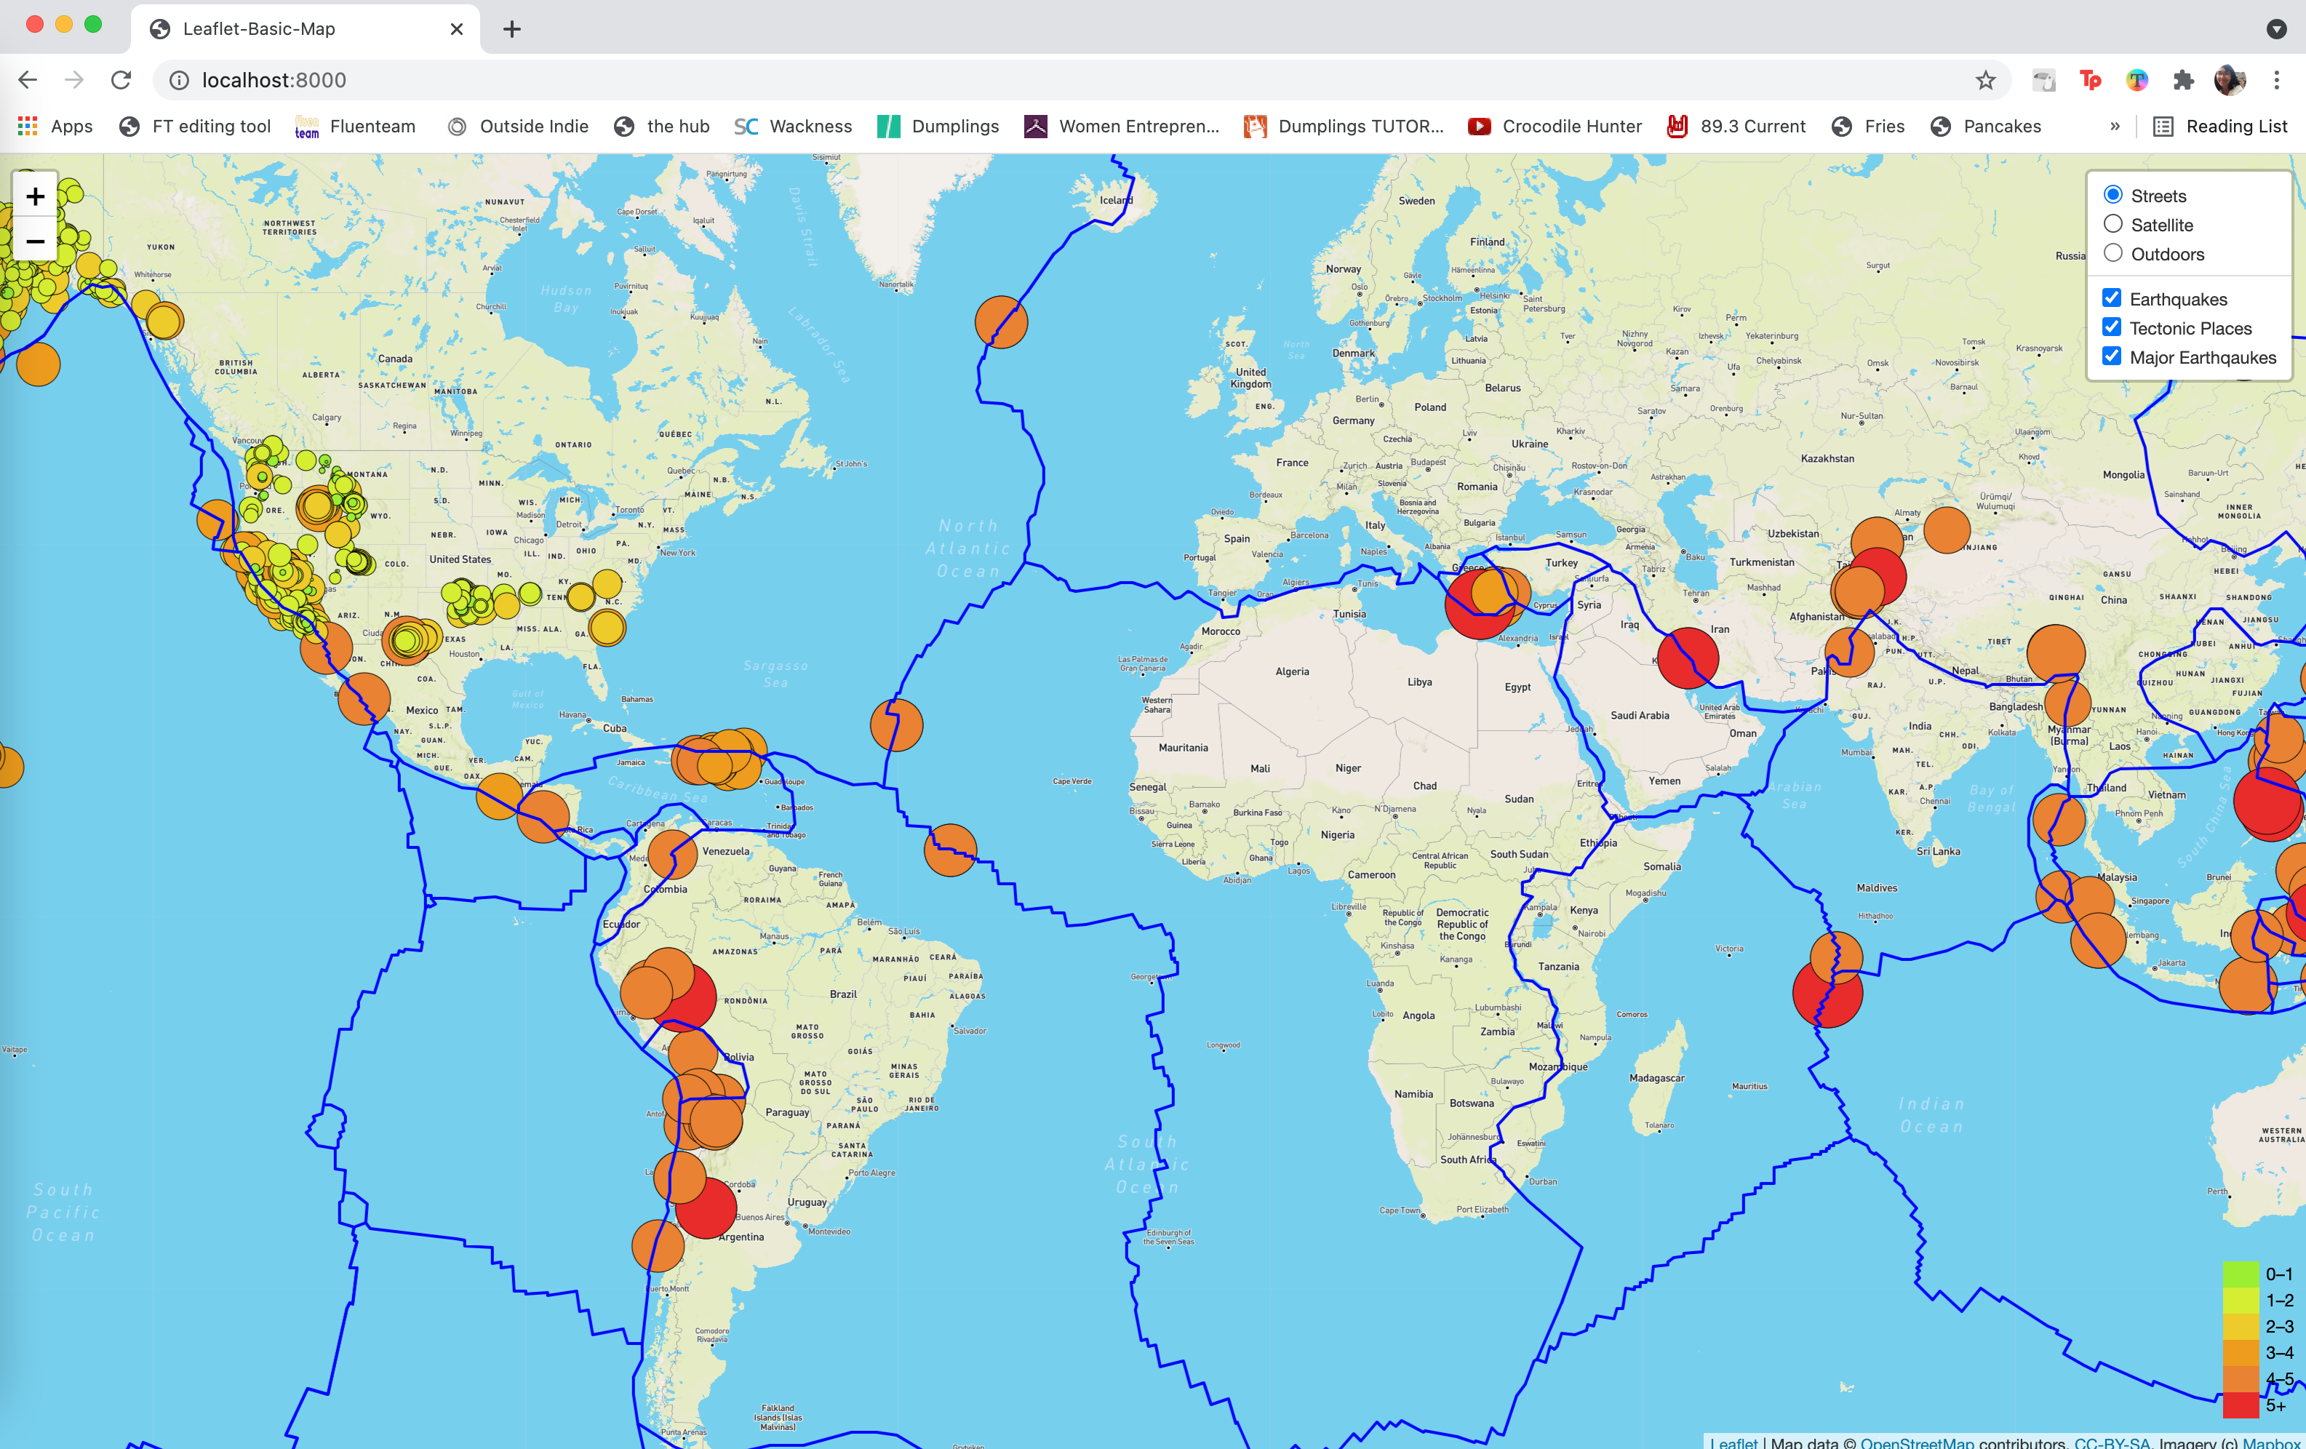Click the red 5+ legend swatch
Screen dimensions: 2306x1449
pyautogui.click(x=2240, y=1405)
